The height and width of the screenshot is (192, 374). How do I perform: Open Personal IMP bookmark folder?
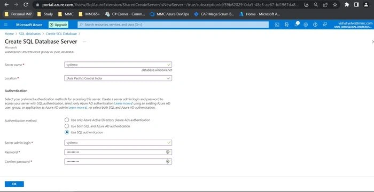tap(18, 14)
